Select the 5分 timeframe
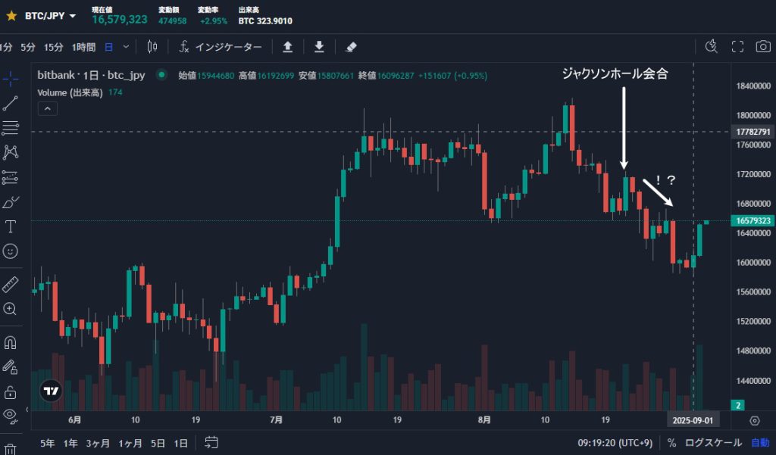The image size is (776, 455). [x=28, y=47]
